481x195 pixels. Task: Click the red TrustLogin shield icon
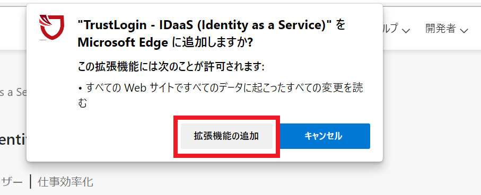(x=51, y=27)
